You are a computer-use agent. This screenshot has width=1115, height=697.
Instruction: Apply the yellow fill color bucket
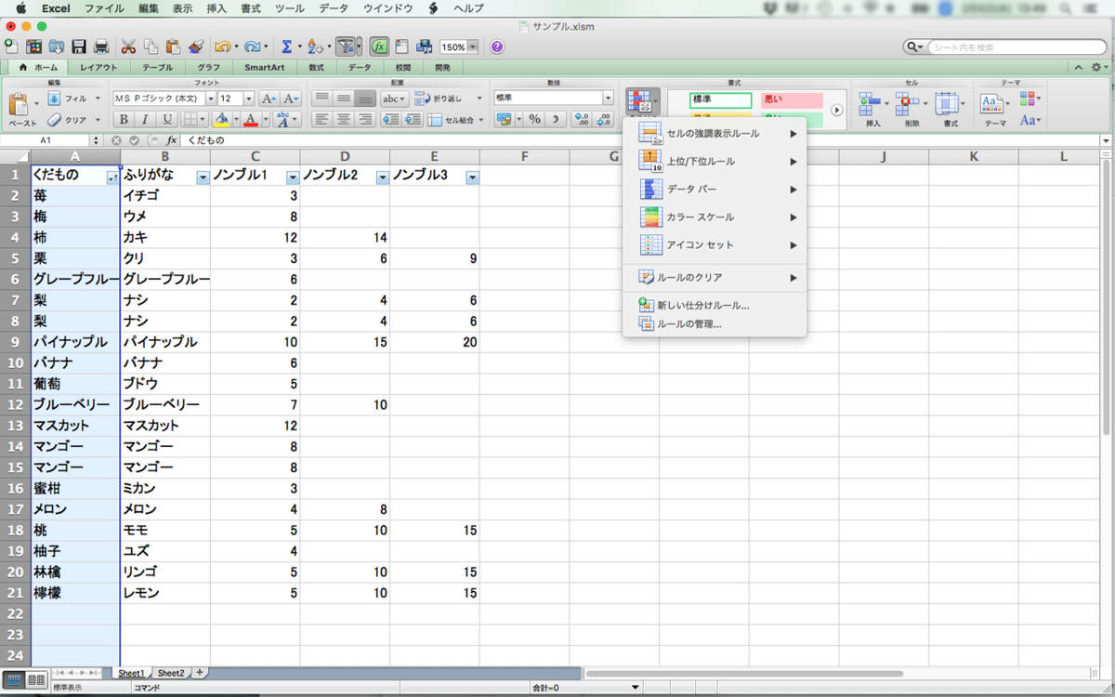[x=220, y=119]
